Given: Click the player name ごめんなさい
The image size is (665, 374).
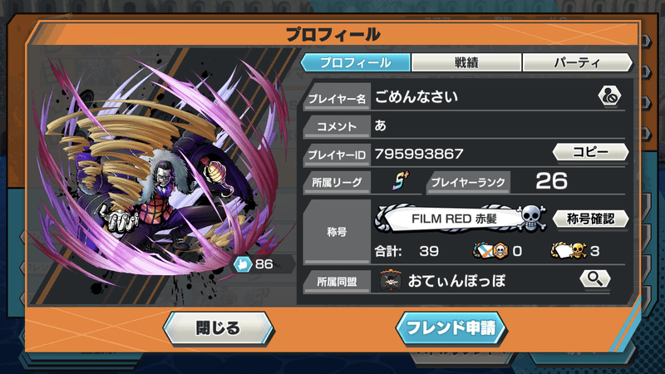Looking at the screenshot, I should (x=416, y=96).
